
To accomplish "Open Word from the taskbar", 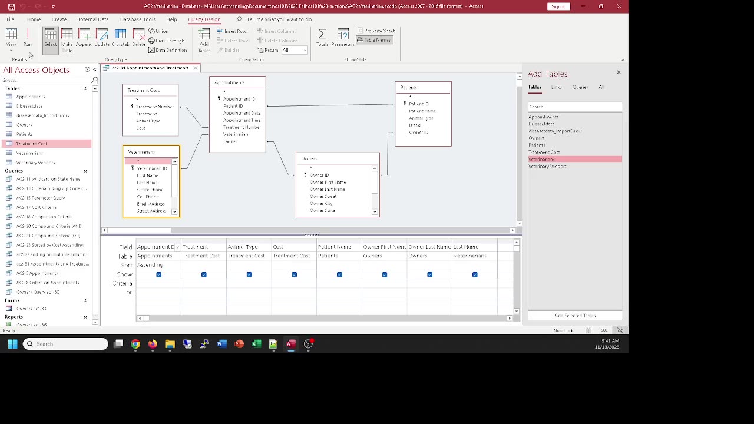I will pos(222,344).
